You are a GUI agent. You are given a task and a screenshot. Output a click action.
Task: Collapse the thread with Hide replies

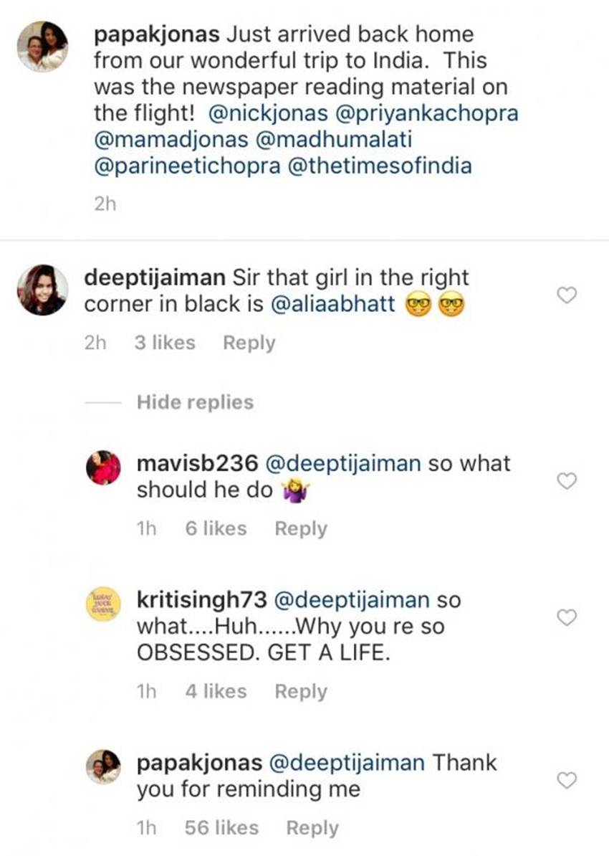point(195,402)
